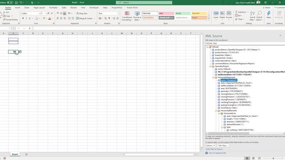
Task: Open the number format dropdown
Action: tap(118, 13)
